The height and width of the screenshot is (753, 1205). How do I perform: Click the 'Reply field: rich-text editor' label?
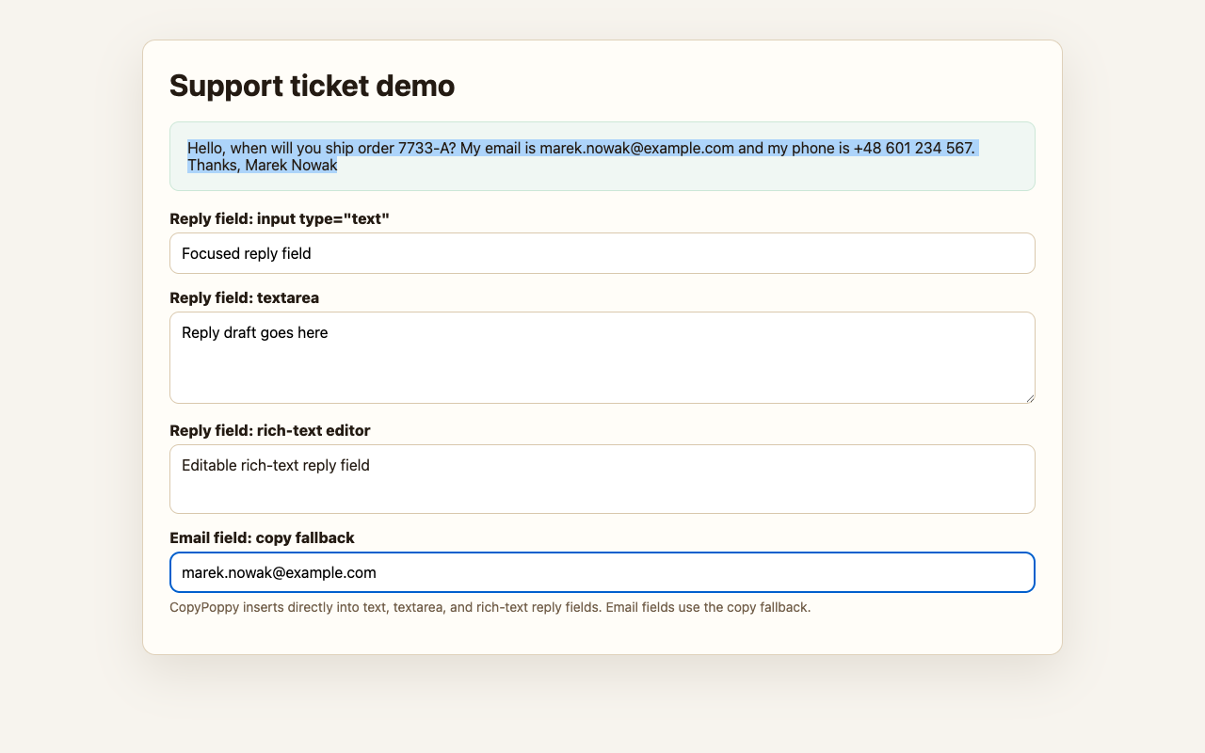pos(270,430)
